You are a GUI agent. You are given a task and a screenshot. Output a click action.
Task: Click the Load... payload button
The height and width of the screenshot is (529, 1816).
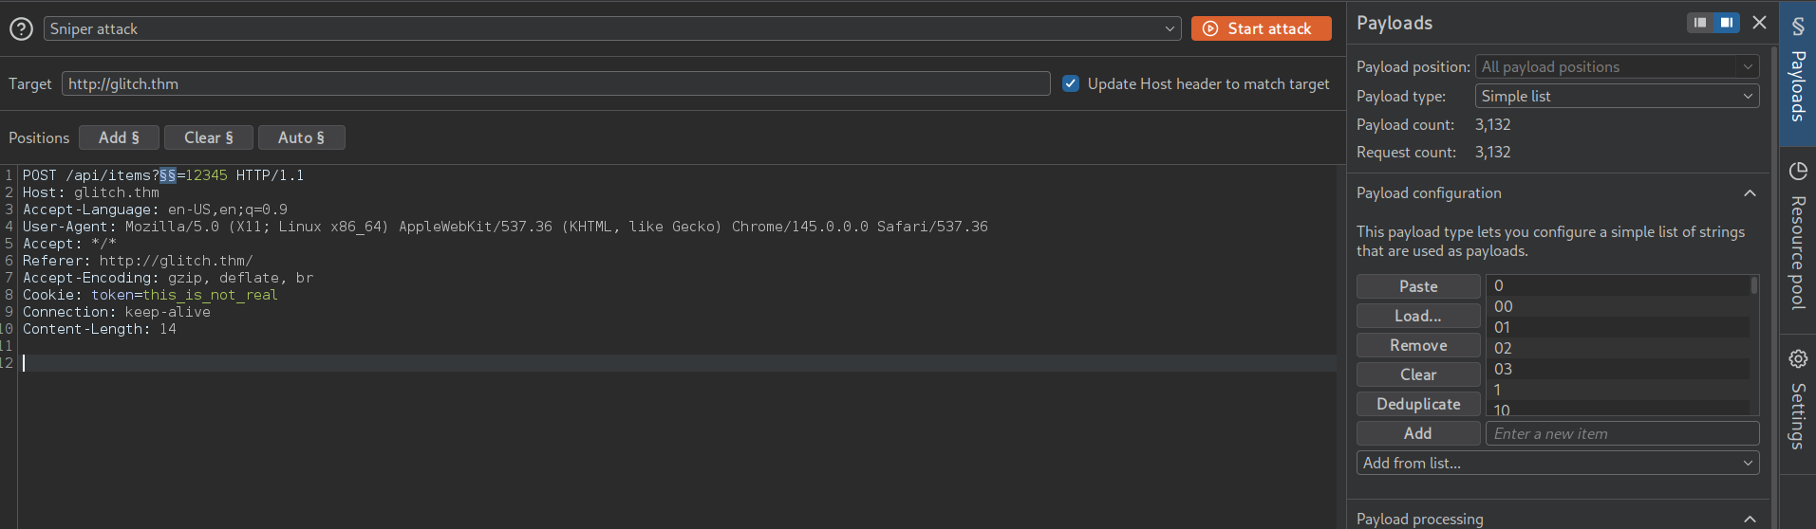[1417, 316]
